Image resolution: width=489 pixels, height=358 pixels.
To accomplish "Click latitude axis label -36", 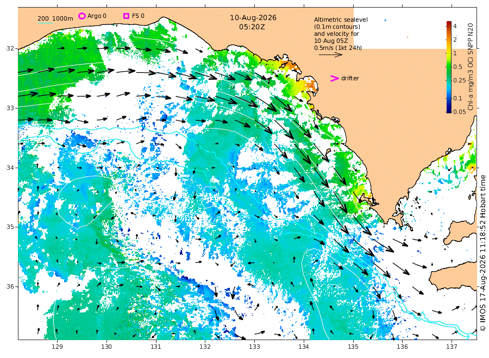I will (10, 287).
